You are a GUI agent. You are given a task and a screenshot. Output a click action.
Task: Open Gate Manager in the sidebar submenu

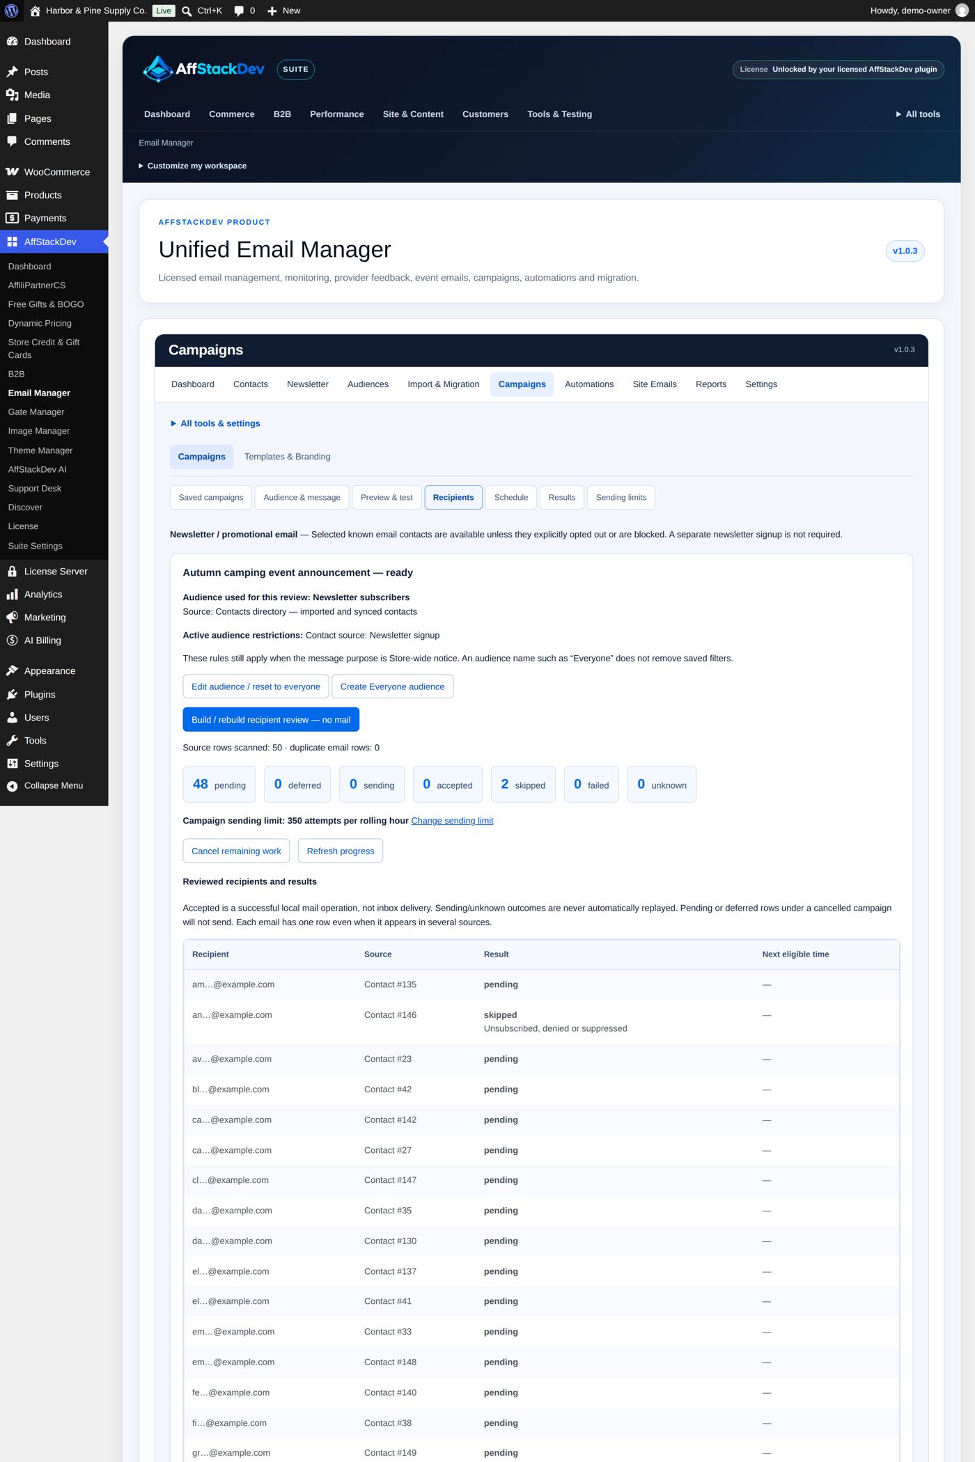coord(36,412)
